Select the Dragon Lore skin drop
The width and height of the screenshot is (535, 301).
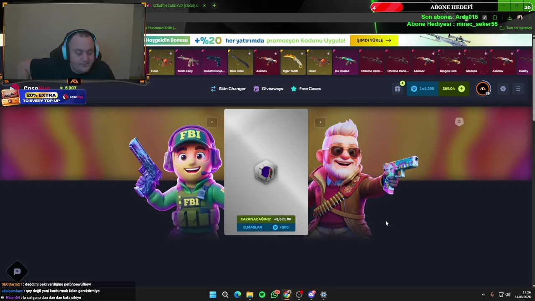pyautogui.click(x=450, y=62)
